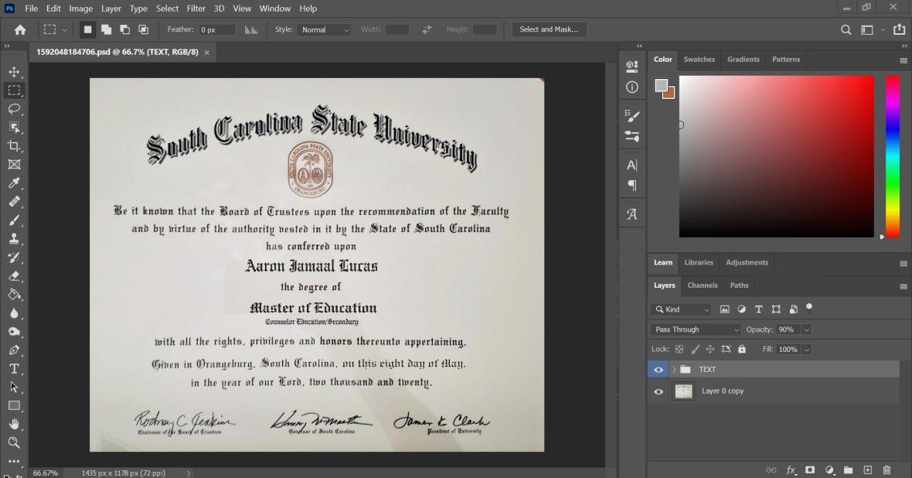Select the Move tool

coord(14,71)
